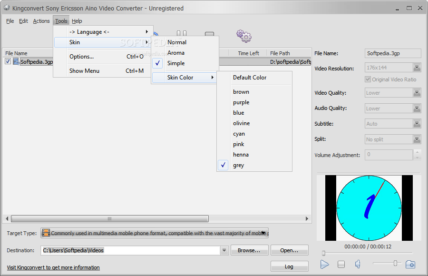The width and height of the screenshot is (428, 276).
Task: Choose Options... from Tools menu
Action: [103, 57]
